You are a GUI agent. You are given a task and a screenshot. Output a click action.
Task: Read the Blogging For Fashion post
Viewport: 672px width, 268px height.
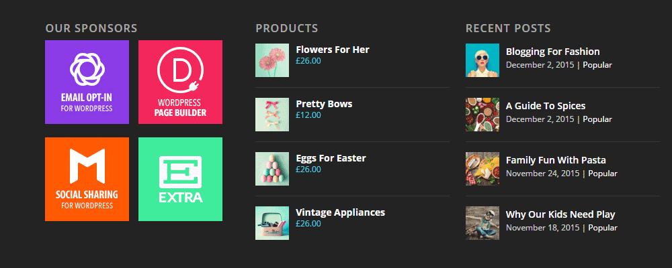[552, 52]
